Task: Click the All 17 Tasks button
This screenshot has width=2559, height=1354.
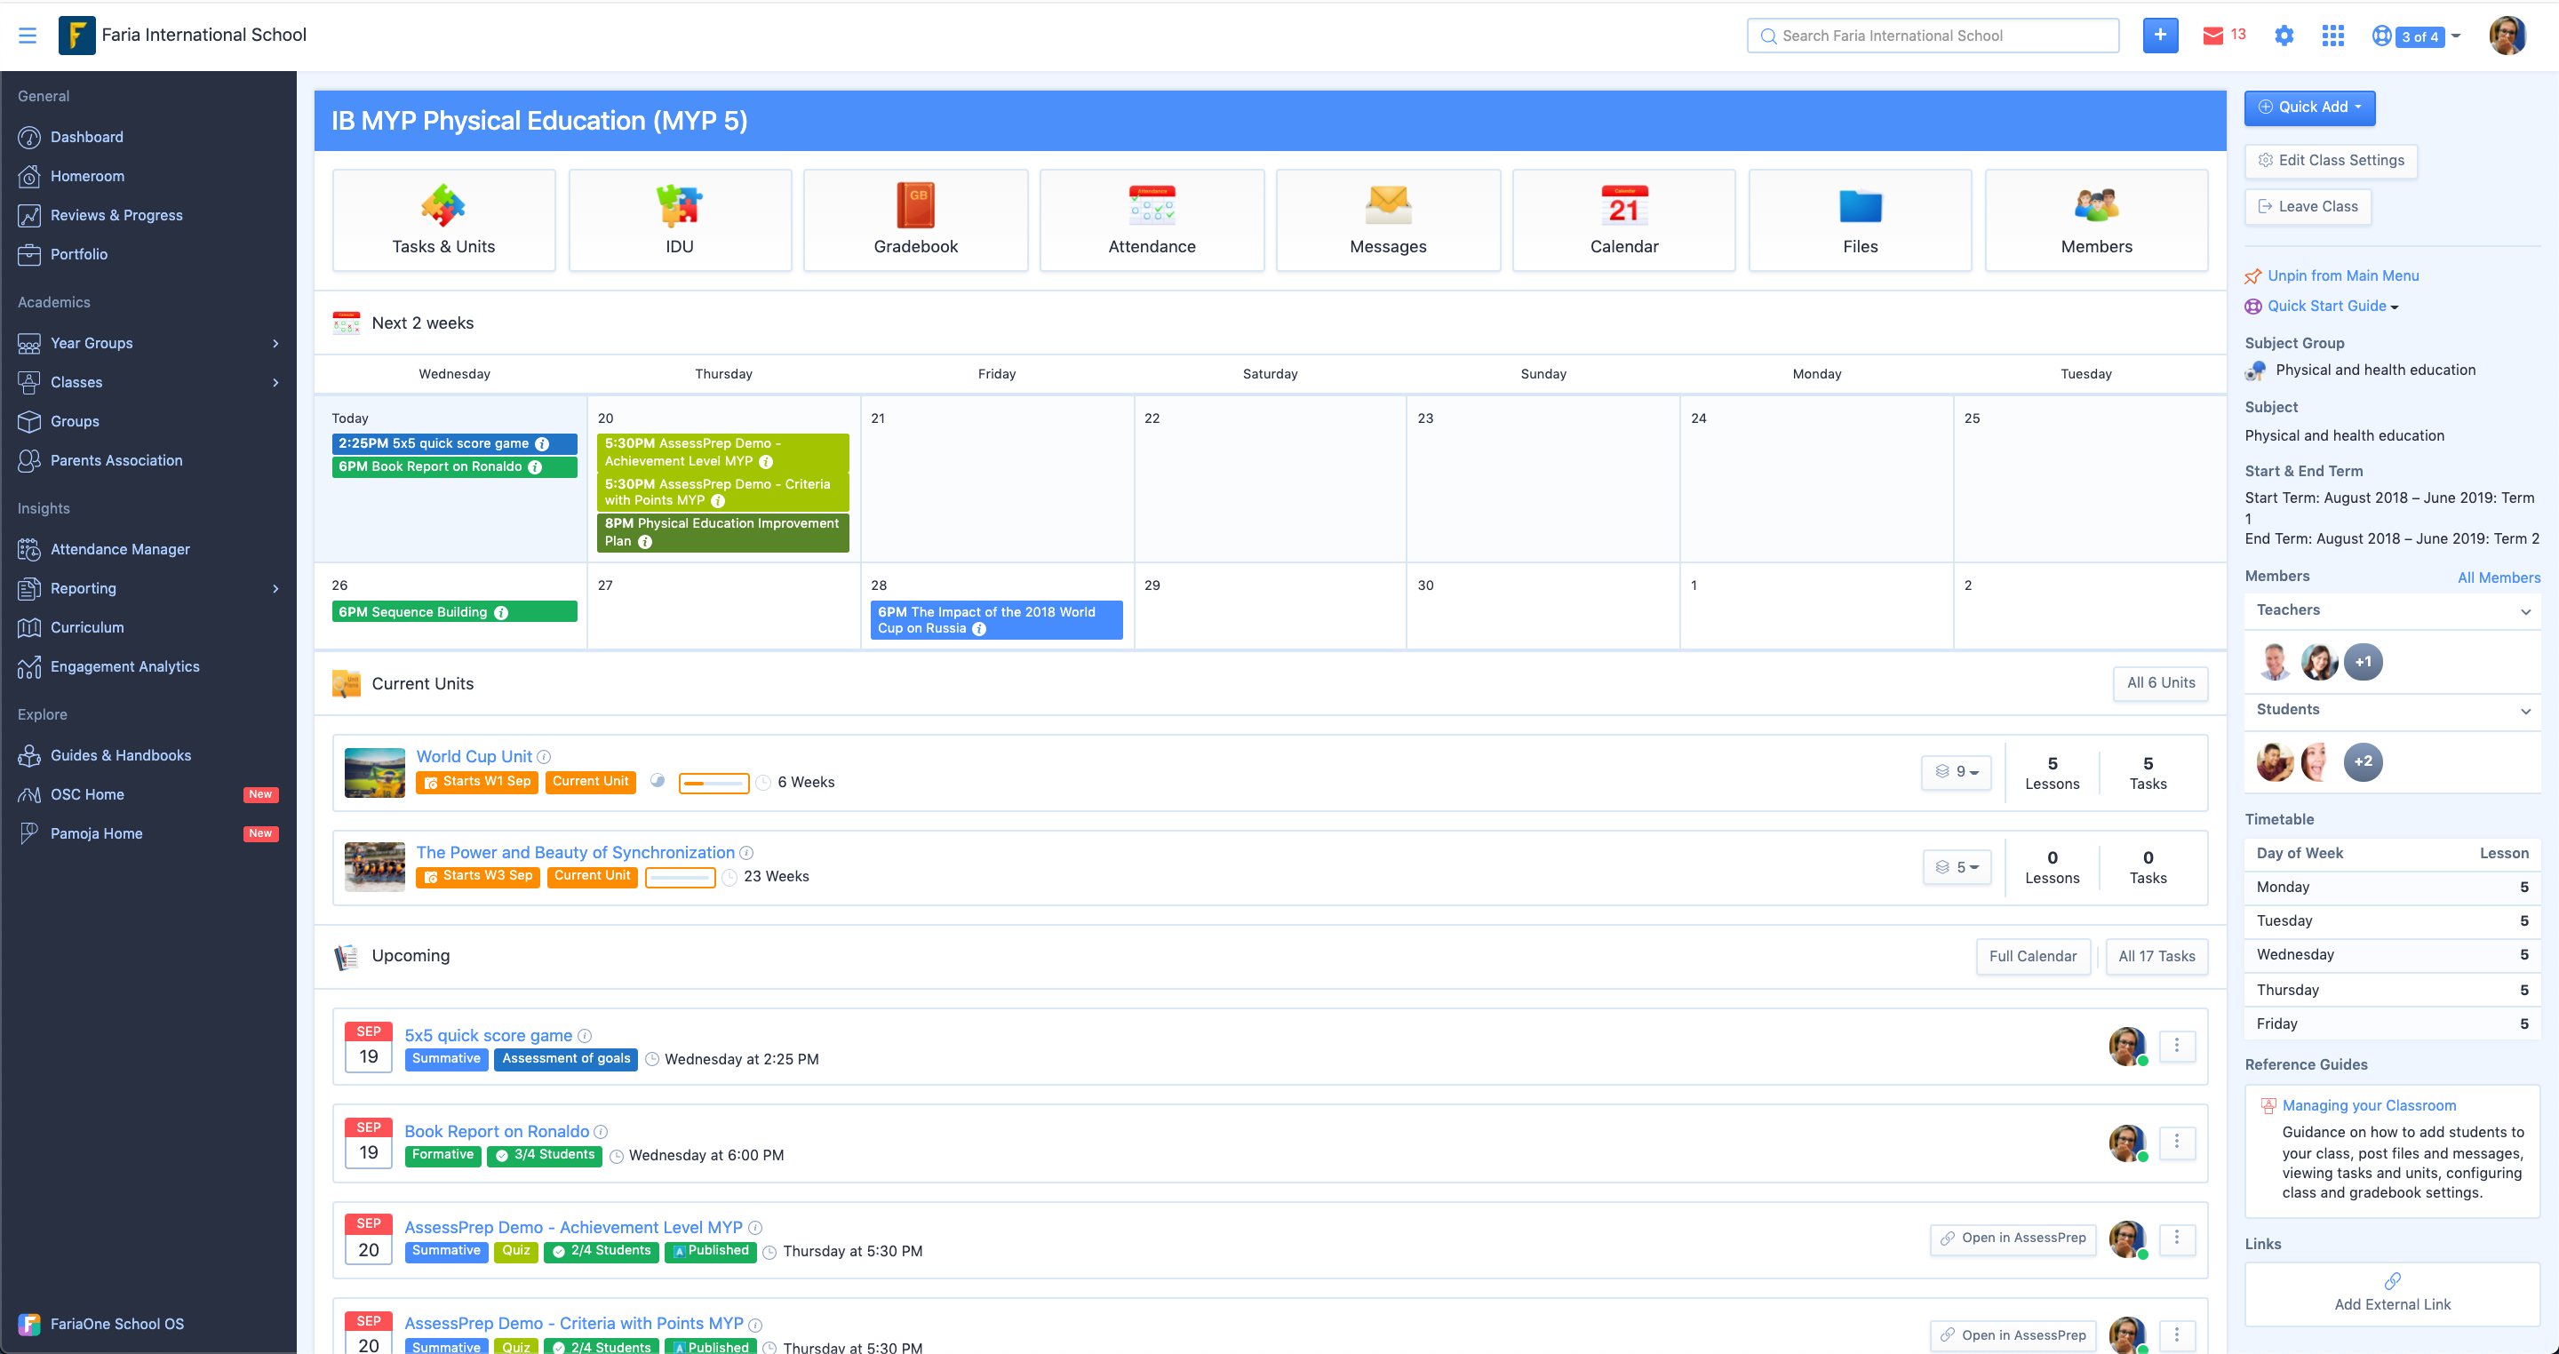Action: pyautogui.click(x=2156, y=956)
